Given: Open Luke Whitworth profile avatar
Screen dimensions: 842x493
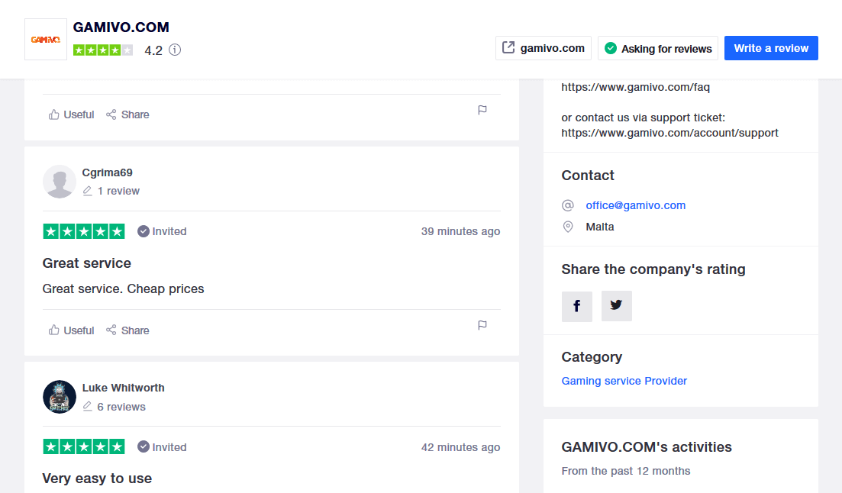Looking at the screenshot, I should 60,397.
